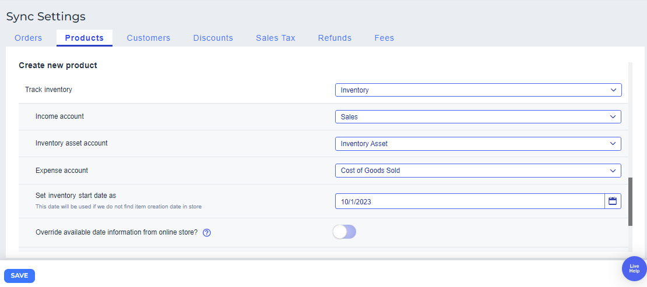Expand the Expense account dropdown
Screen dimensions: 647x287
coord(478,171)
